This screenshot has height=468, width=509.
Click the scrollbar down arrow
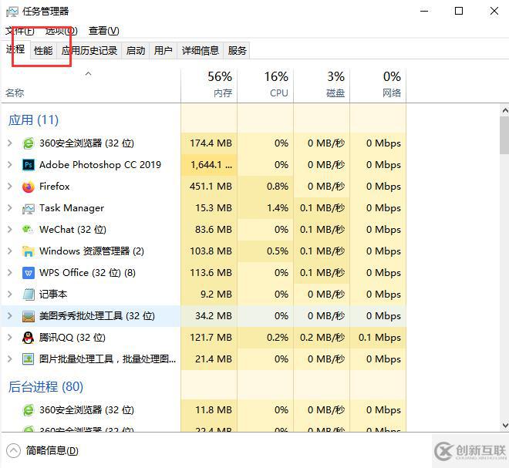[x=505, y=425]
